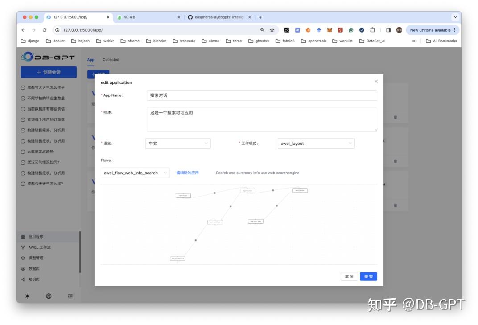Image resolution: width=478 pixels, height=325 pixels.
Task: Open the 工作模式 dropdown showing awel_layout
Action: coord(316,144)
